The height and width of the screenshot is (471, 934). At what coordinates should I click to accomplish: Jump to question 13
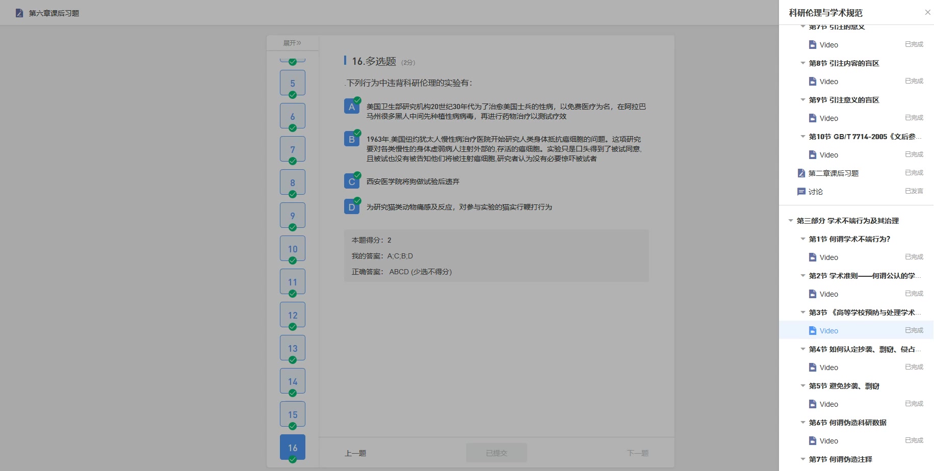pyautogui.click(x=293, y=348)
